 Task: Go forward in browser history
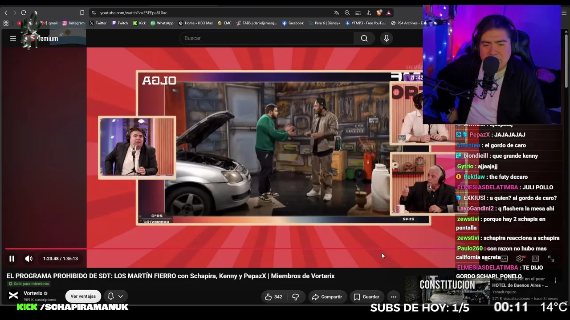pos(14,13)
